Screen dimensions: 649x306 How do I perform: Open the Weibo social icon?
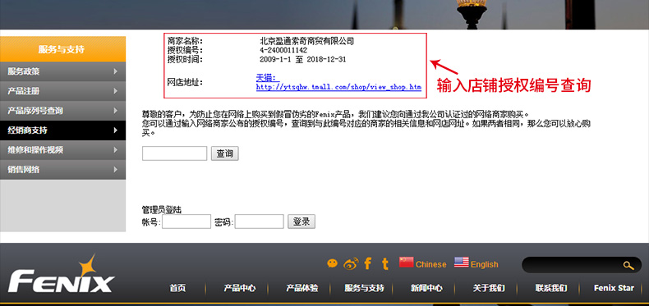tap(351, 263)
